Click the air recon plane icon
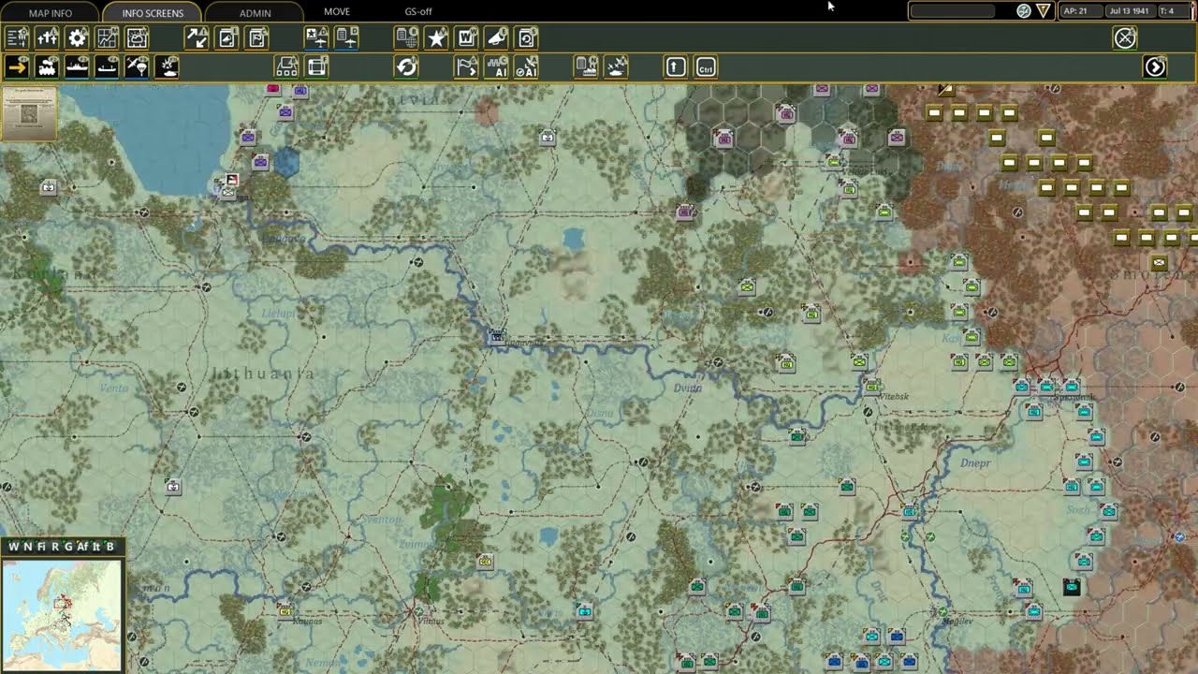 point(616,66)
